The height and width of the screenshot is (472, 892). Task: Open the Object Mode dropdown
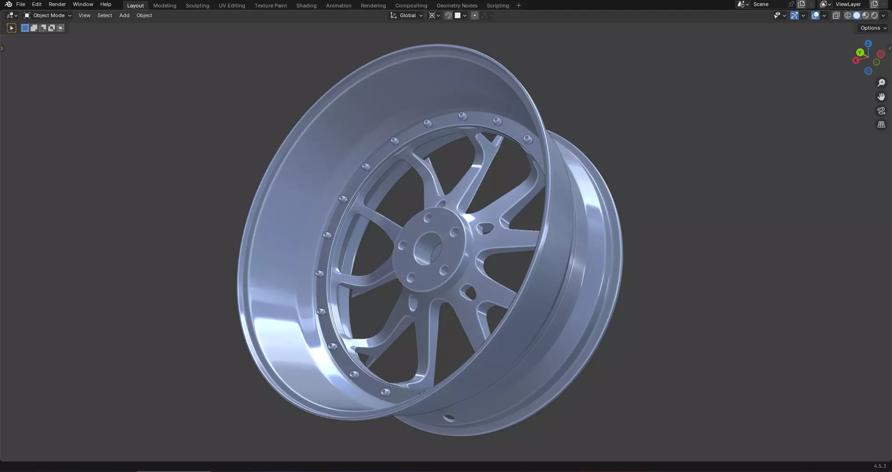coord(47,15)
